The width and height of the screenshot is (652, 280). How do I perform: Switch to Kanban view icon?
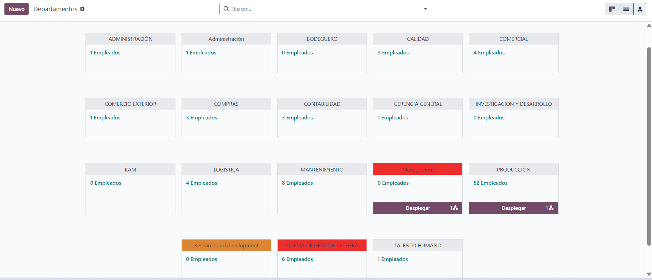[612, 9]
